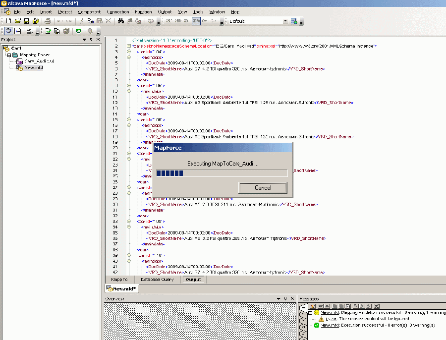Collapse the mapping validation message node

pyautogui.click(x=310, y=313)
